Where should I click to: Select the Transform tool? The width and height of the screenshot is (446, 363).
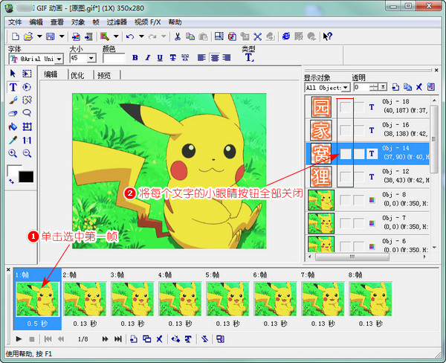pyautogui.click(x=27, y=126)
